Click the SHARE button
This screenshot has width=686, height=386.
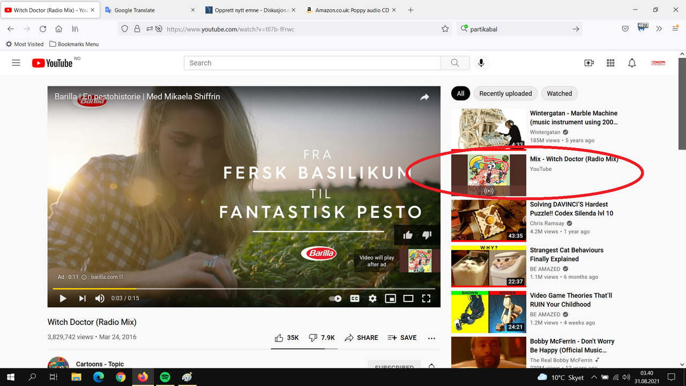[x=361, y=338]
